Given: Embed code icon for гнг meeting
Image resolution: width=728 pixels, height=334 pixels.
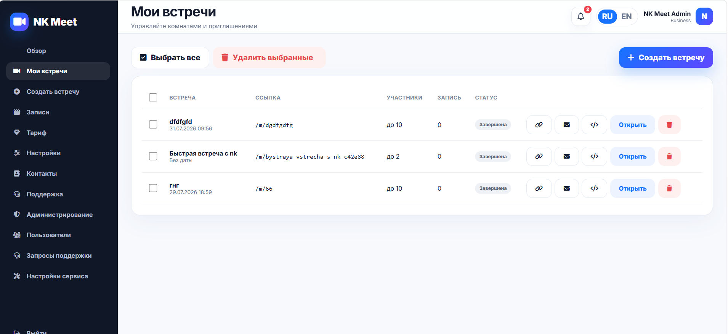Looking at the screenshot, I should (x=594, y=188).
